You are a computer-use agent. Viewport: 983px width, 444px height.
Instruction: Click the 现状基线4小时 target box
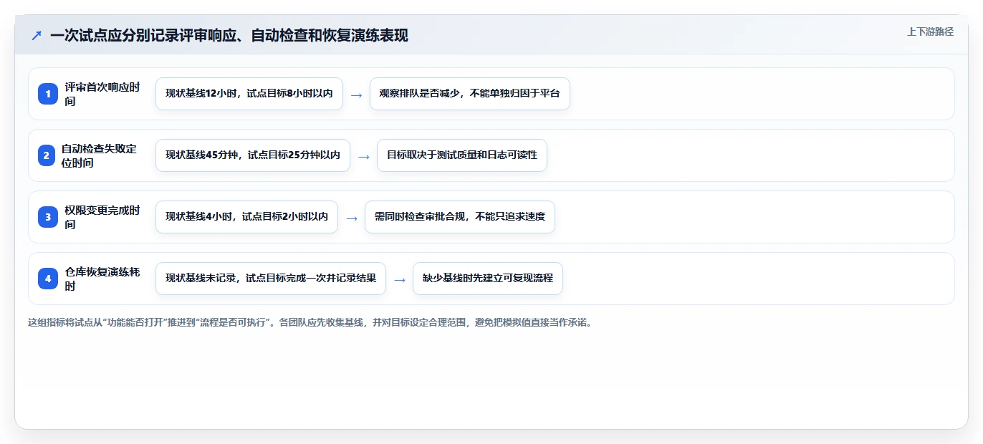tap(246, 217)
